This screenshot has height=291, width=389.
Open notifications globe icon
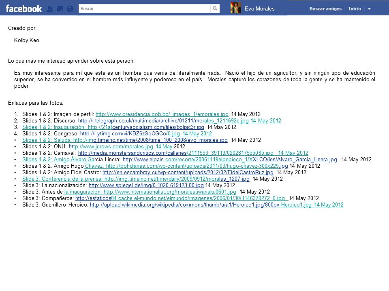click(x=70, y=9)
